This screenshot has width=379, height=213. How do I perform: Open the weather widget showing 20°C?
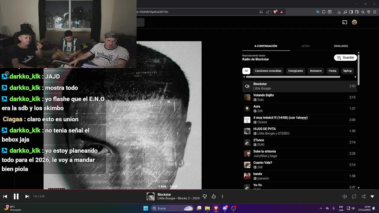(x=12, y=208)
